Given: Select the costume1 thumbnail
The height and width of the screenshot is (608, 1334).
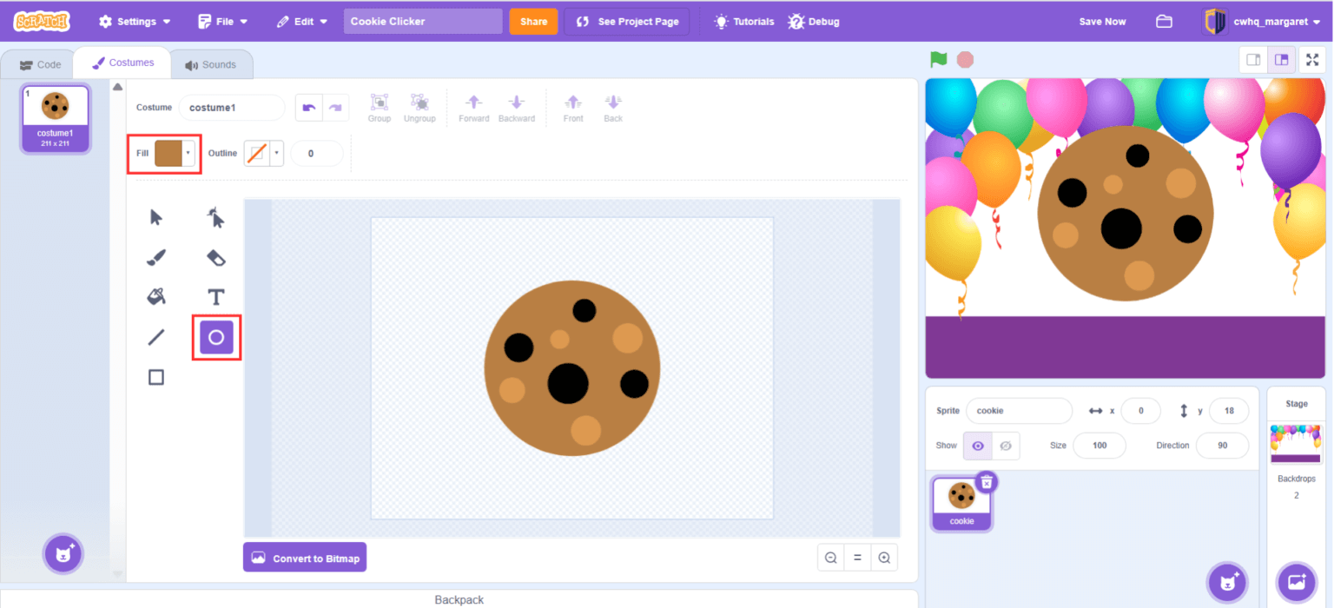Looking at the screenshot, I should click(x=56, y=118).
